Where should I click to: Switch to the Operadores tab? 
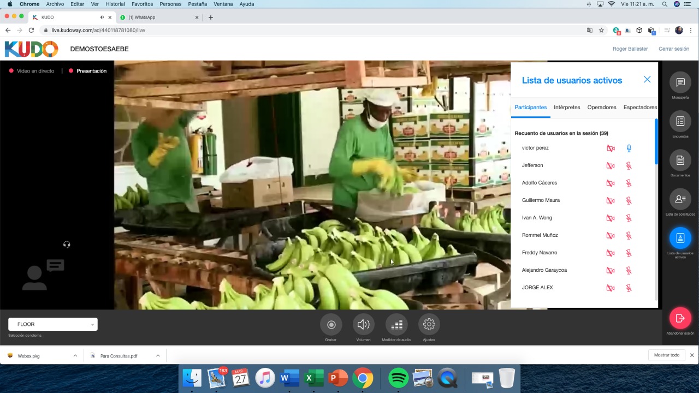(601, 108)
